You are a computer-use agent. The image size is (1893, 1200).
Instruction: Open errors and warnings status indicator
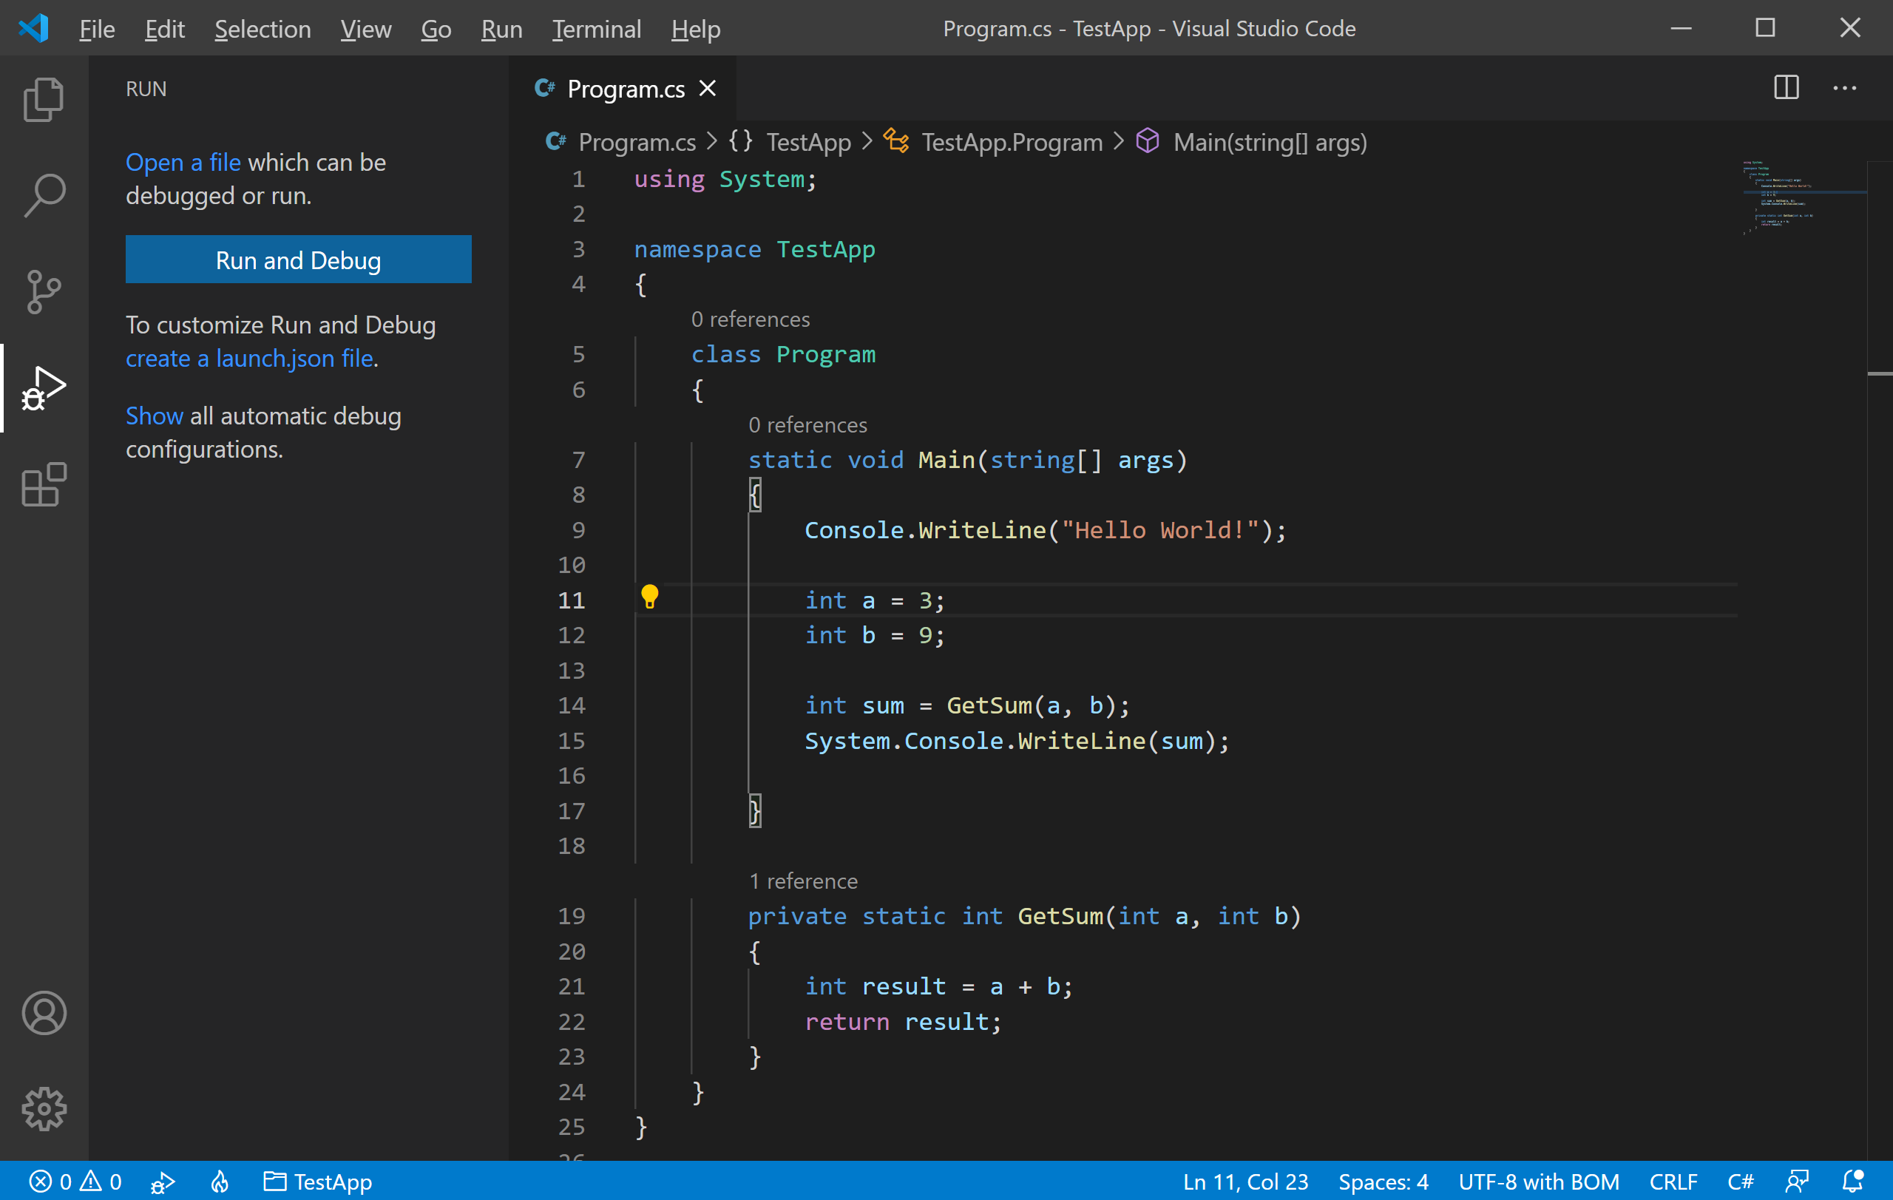click(x=75, y=1181)
